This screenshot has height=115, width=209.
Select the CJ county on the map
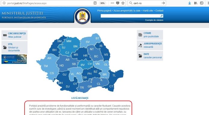67,53
